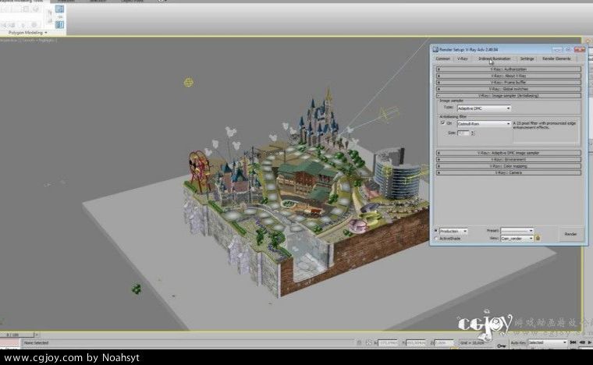Select the camera object wireframe in the viewport
593x365 pixels.
389,114
